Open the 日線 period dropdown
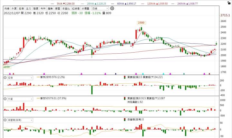The height and width of the screenshot is (138, 232). coord(100,8)
